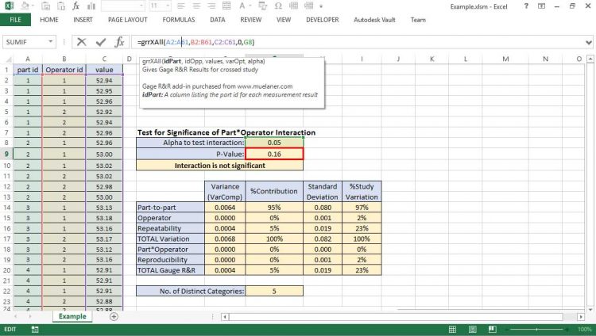The width and height of the screenshot is (596, 336).
Task: Click the horizontal scrollbar left arrow
Action: tap(225, 317)
